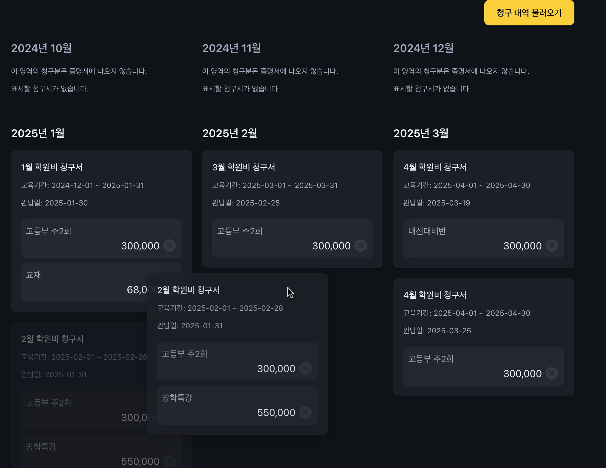Image resolution: width=606 pixels, height=468 pixels.
Task: Select the 2025년 1월 column heading
Action: 38,133
